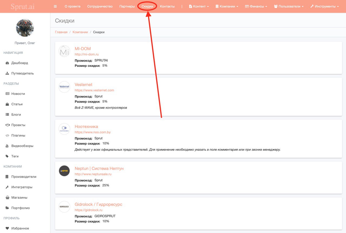Open the https://gidrolock.ru link
The width and height of the screenshot is (346, 233).
coord(89,210)
